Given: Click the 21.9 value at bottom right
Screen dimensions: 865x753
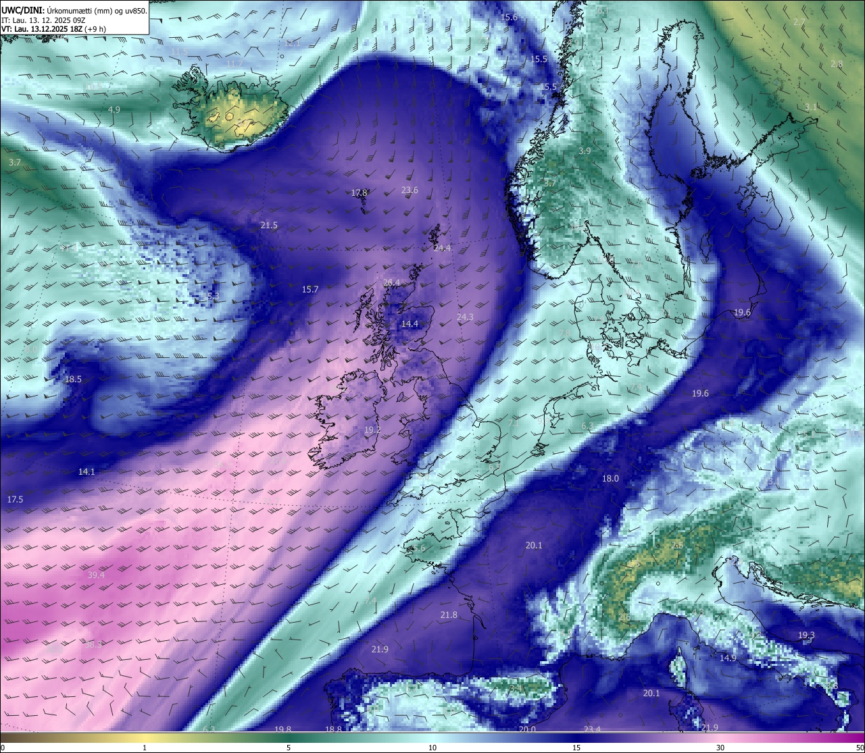Looking at the screenshot, I should [x=710, y=728].
